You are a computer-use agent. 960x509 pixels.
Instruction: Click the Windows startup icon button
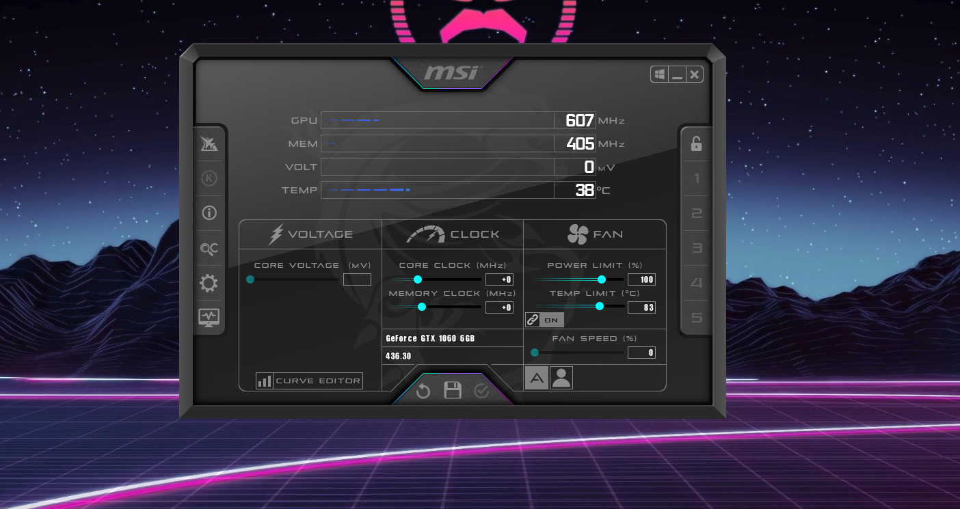click(x=660, y=74)
